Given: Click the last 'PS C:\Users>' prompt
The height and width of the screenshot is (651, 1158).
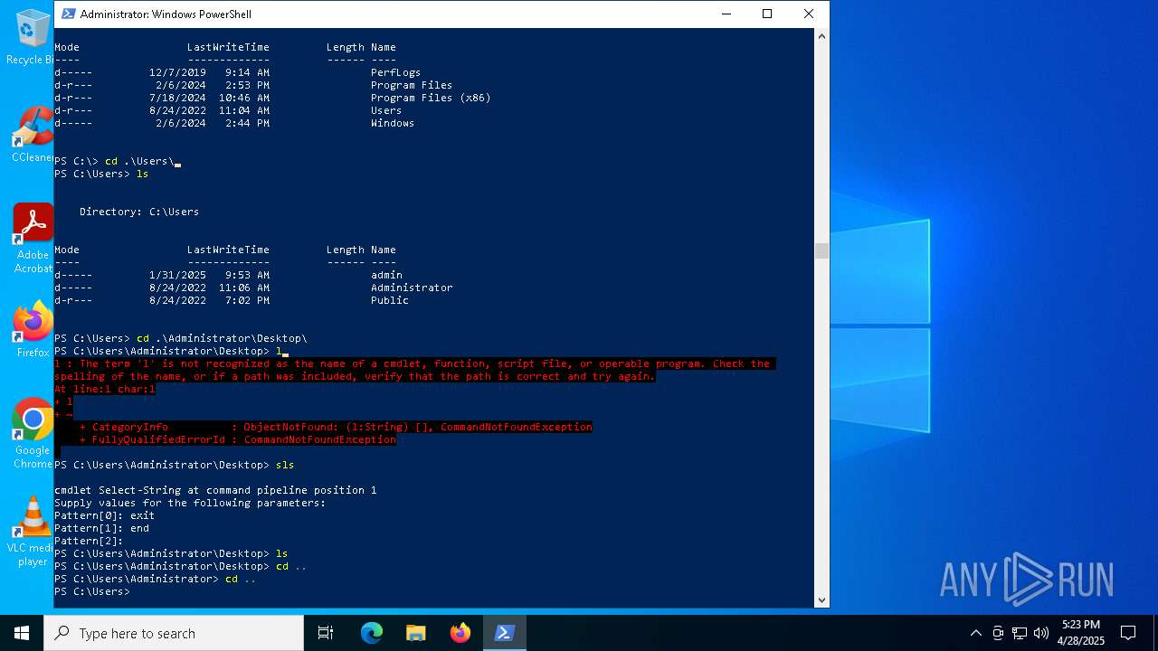Looking at the screenshot, I should (x=91, y=591).
